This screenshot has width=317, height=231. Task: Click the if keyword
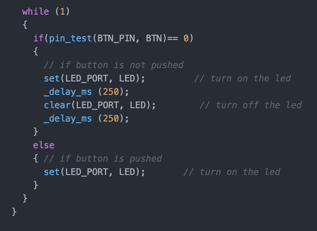click(38, 38)
